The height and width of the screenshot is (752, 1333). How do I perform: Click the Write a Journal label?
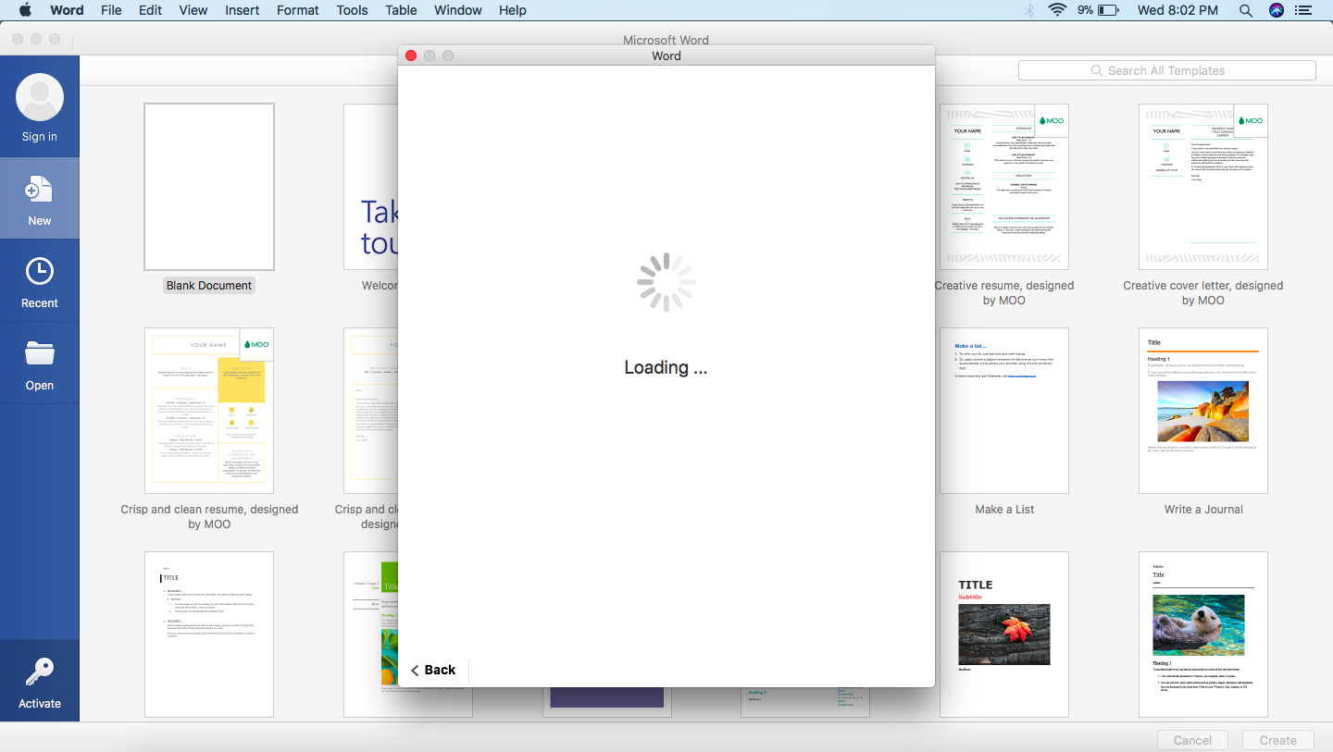coord(1203,510)
